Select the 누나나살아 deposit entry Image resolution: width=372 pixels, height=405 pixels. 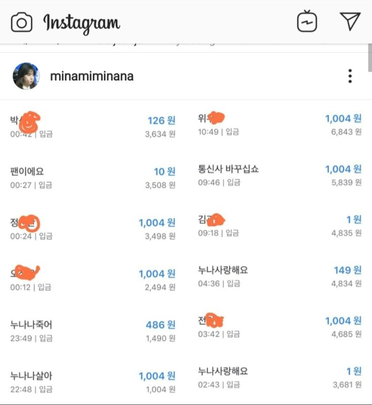tap(93, 382)
